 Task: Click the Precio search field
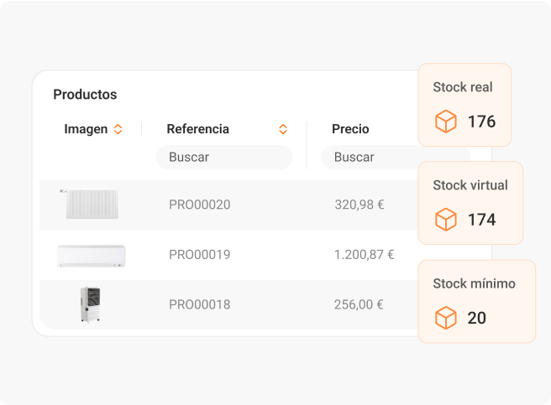(x=370, y=157)
